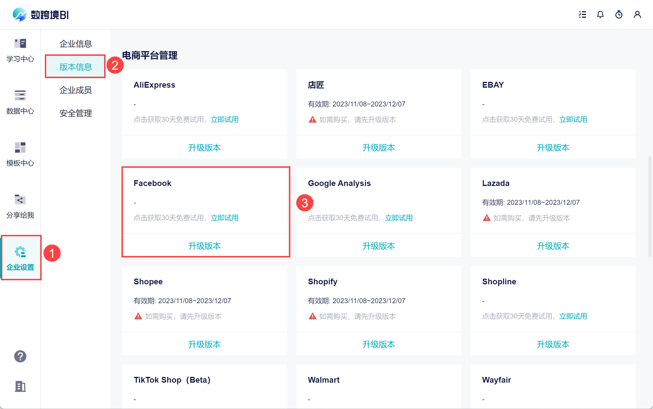Click the help question mark icon
The image size is (653, 409).
pyautogui.click(x=20, y=356)
